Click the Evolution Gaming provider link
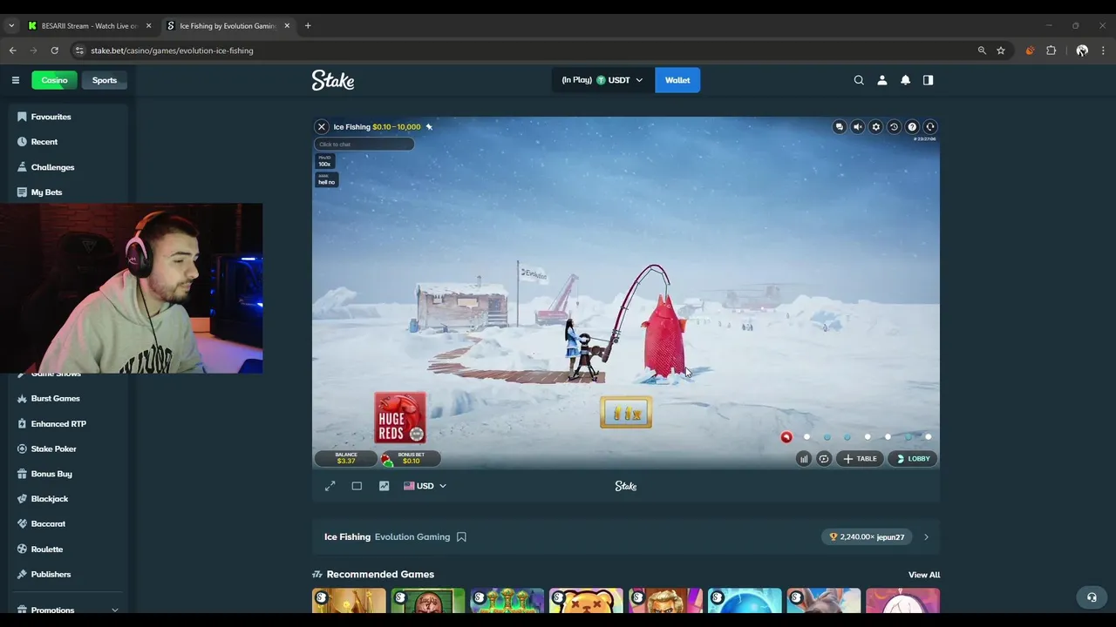1116x627 pixels. [412, 537]
